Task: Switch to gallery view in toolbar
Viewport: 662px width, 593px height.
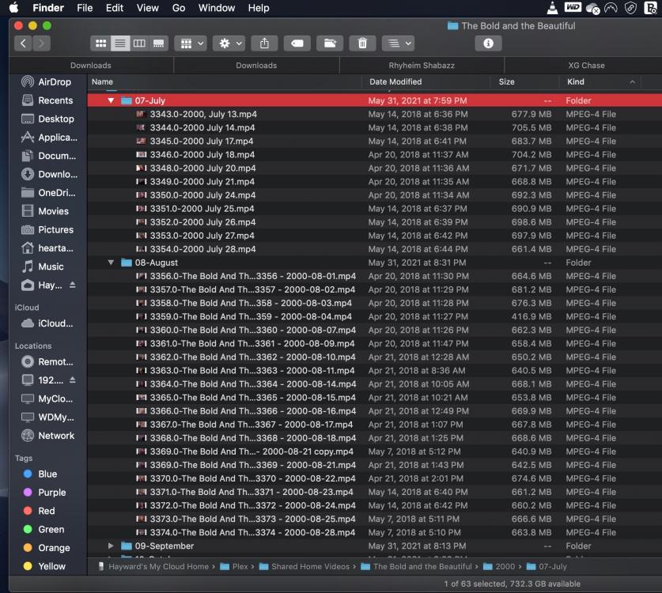Action: coord(158,43)
